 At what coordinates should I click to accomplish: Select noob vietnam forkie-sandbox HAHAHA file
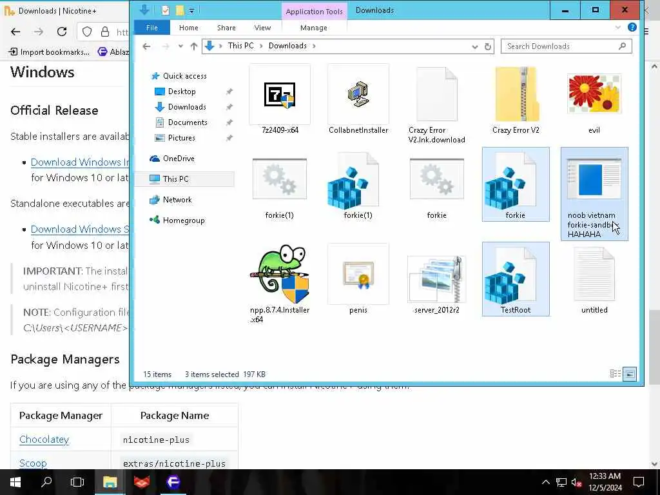pyautogui.click(x=594, y=193)
